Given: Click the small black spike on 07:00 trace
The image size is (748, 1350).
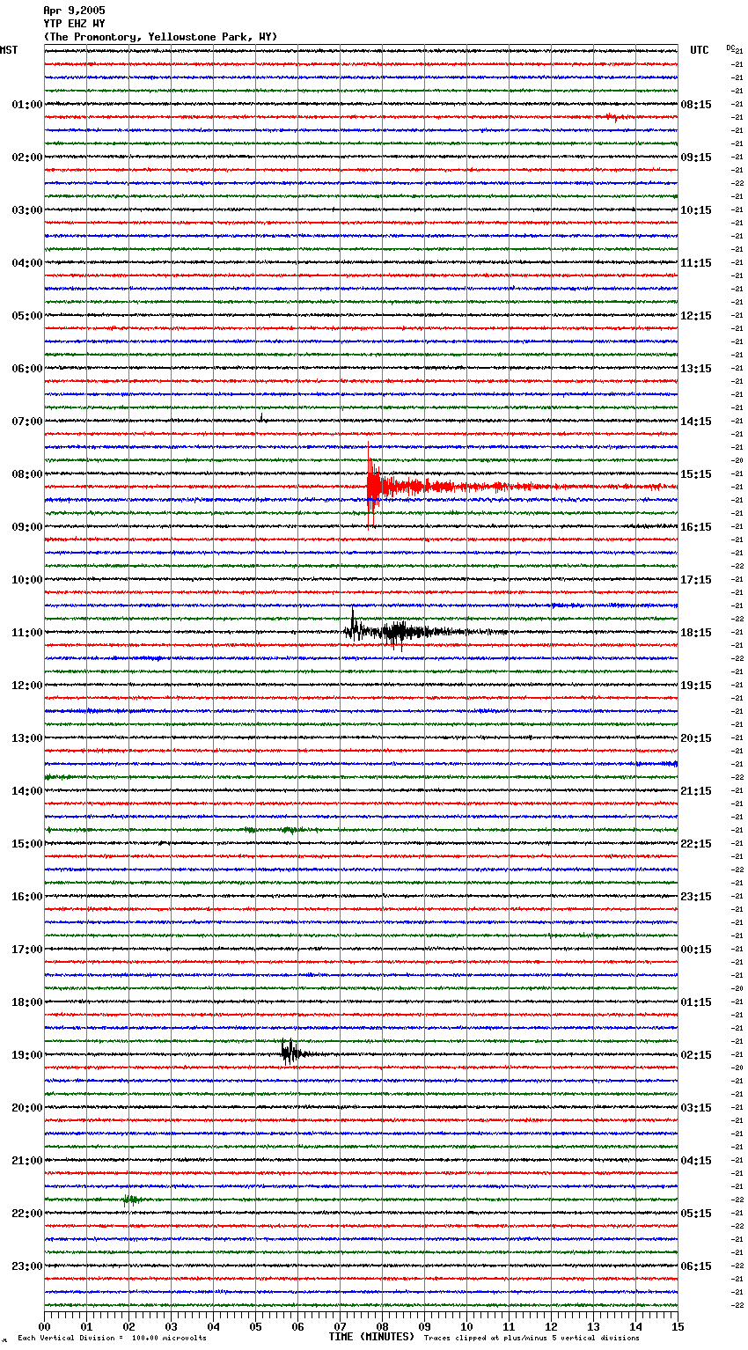Looking at the screenshot, I should [x=260, y=417].
